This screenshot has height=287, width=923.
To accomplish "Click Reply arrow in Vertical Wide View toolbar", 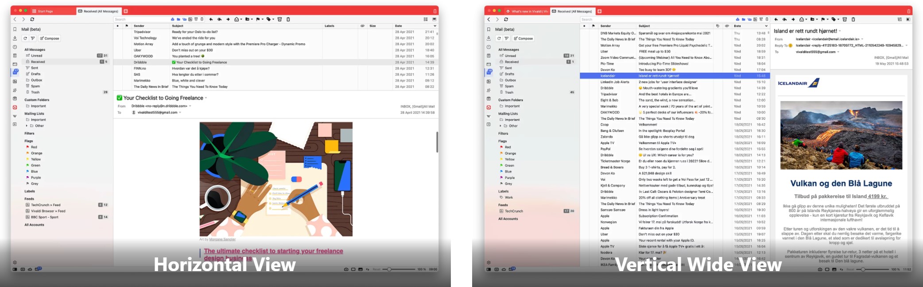I will 776,19.
